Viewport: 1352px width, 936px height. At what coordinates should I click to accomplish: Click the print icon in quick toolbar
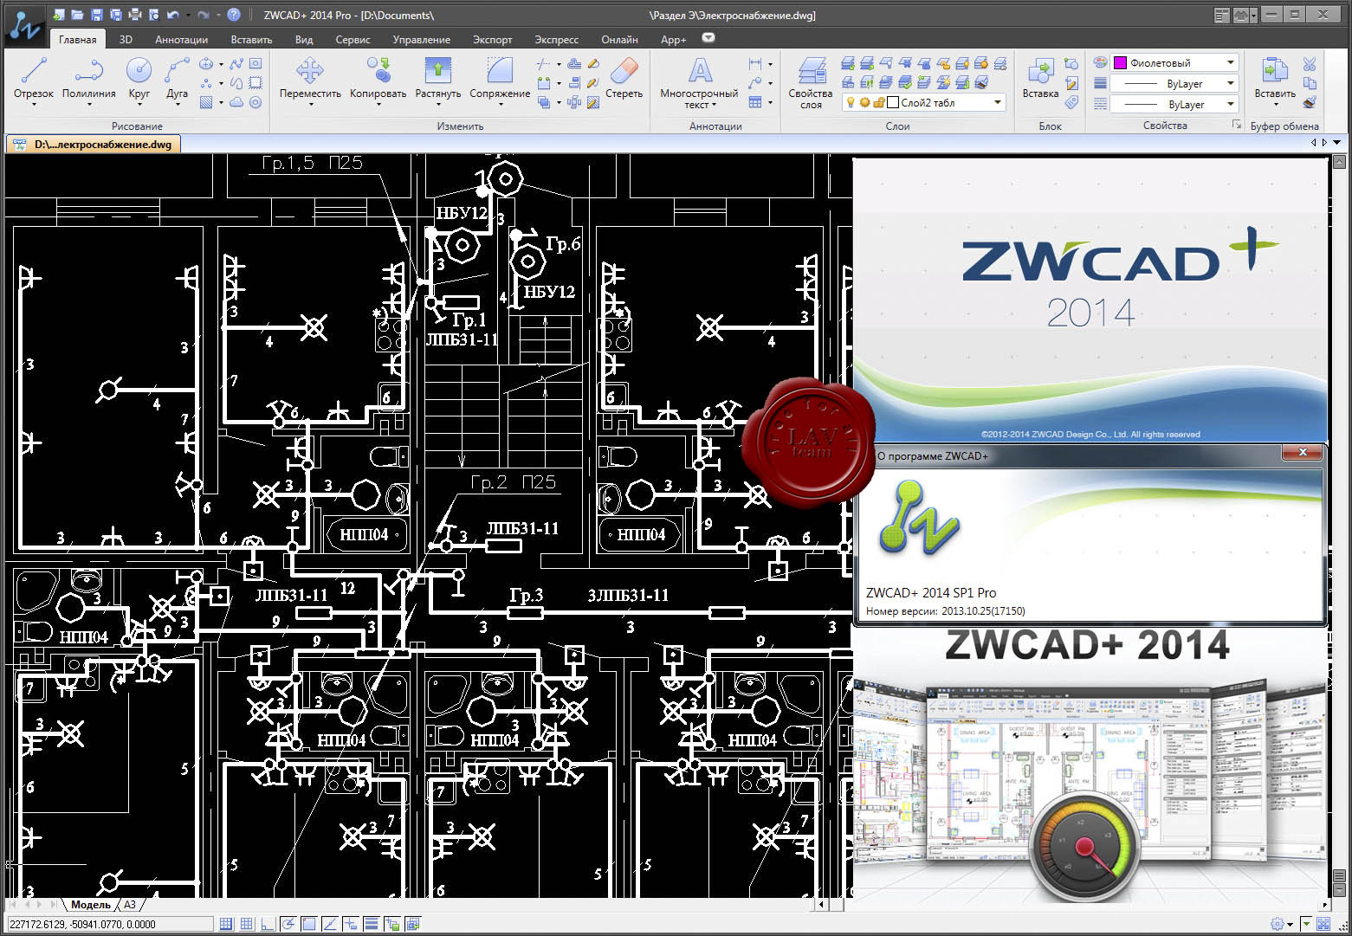coord(134,15)
